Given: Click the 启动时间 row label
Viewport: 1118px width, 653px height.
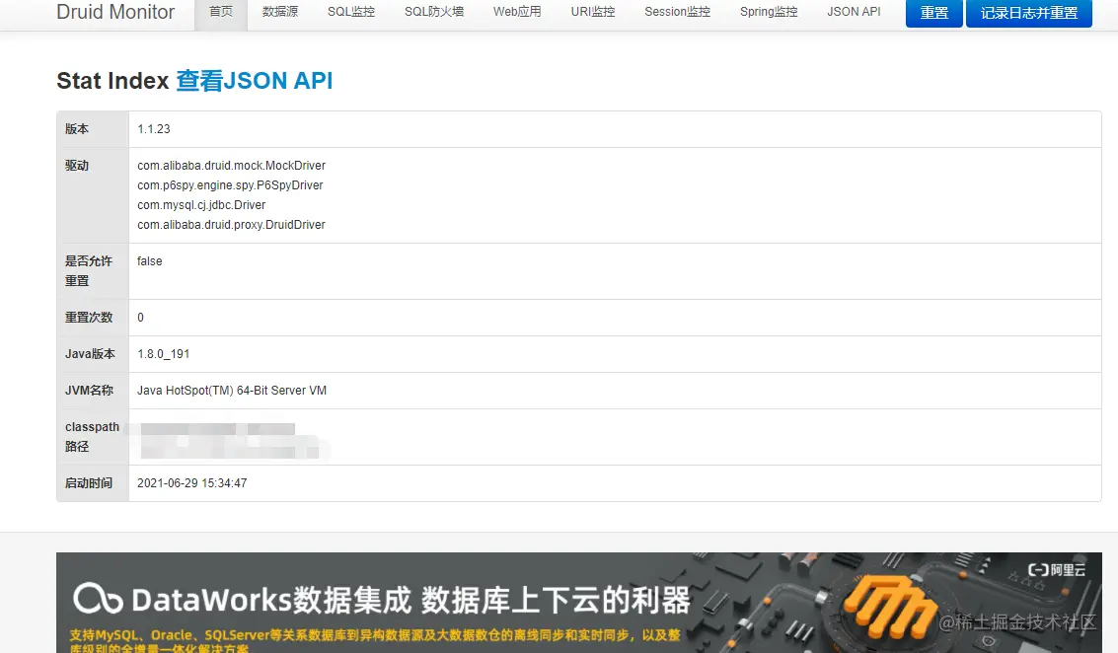Looking at the screenshot, I should coord(89,483).
